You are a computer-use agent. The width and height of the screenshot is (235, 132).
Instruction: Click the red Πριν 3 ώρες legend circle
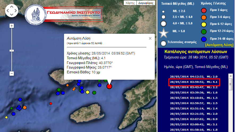click(x=204, y=10)
